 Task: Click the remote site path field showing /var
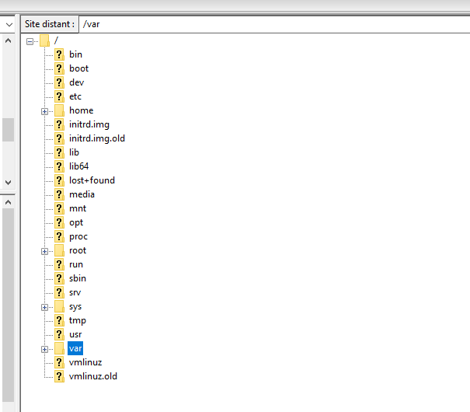(272, 24)
